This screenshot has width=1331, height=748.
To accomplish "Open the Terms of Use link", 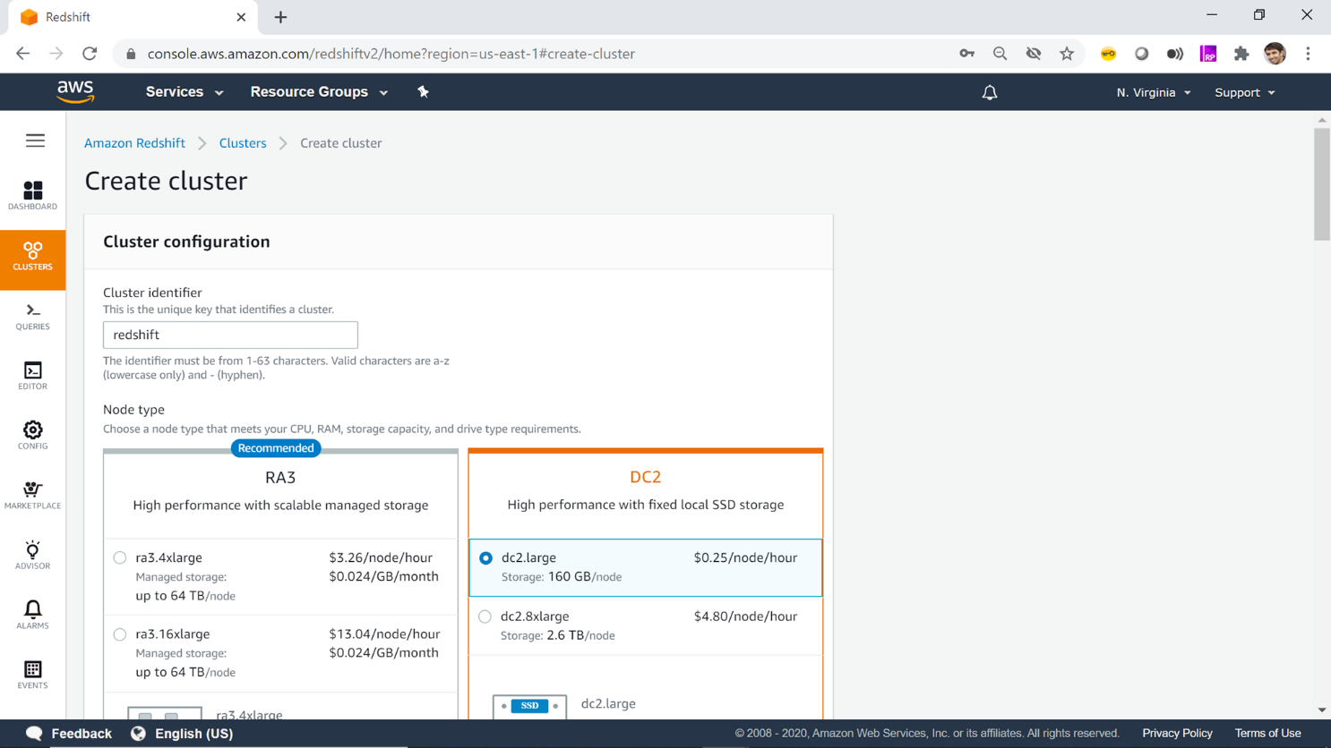I will [x=1267, y=734].
